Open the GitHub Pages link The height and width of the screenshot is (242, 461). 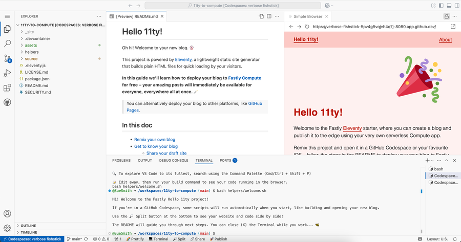pos(194,107)
